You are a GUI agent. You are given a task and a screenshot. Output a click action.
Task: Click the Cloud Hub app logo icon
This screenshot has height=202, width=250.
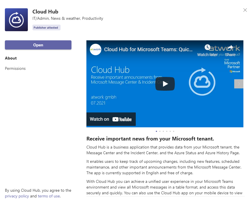pos(16,20)
